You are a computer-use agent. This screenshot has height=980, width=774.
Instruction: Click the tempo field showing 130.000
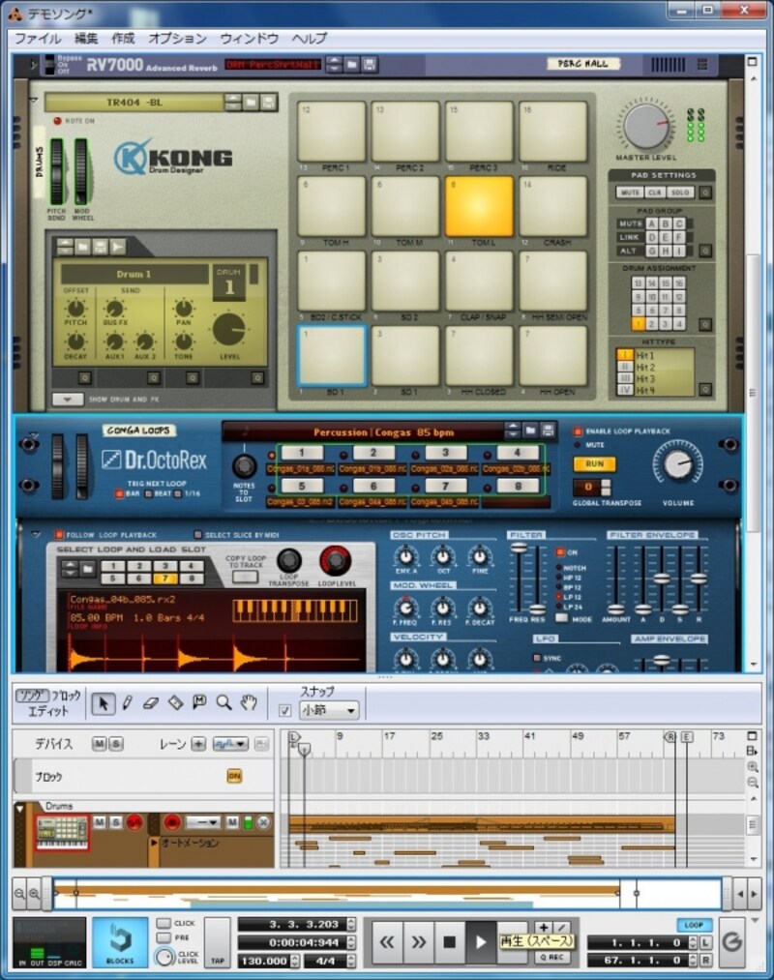pyautogui.click(x=264, y=961)
